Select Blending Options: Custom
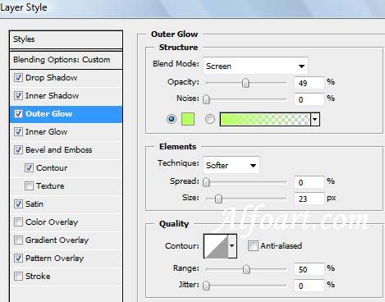Image resolution: width=385 pixels, height=302 pixels. pyautogui.click(x=66, y=60)
